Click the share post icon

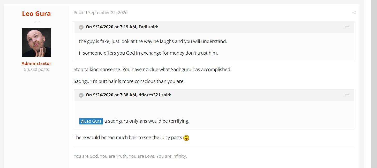tap(354, 13)
